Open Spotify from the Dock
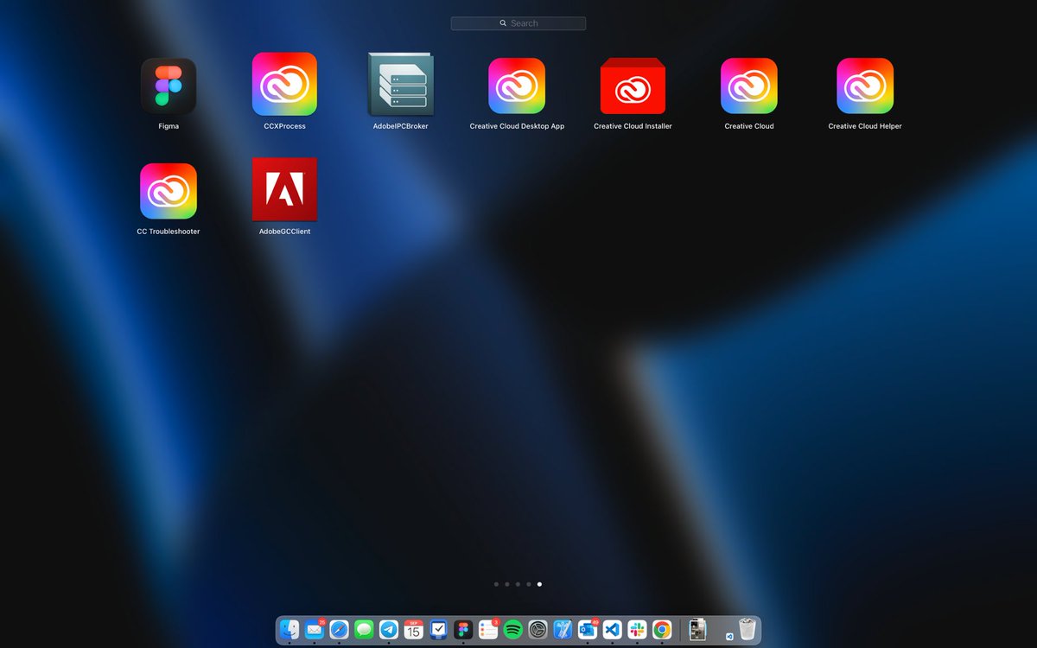Image resolution: width=1037 pixels, height=648 pixels. (x=512, y=630)
